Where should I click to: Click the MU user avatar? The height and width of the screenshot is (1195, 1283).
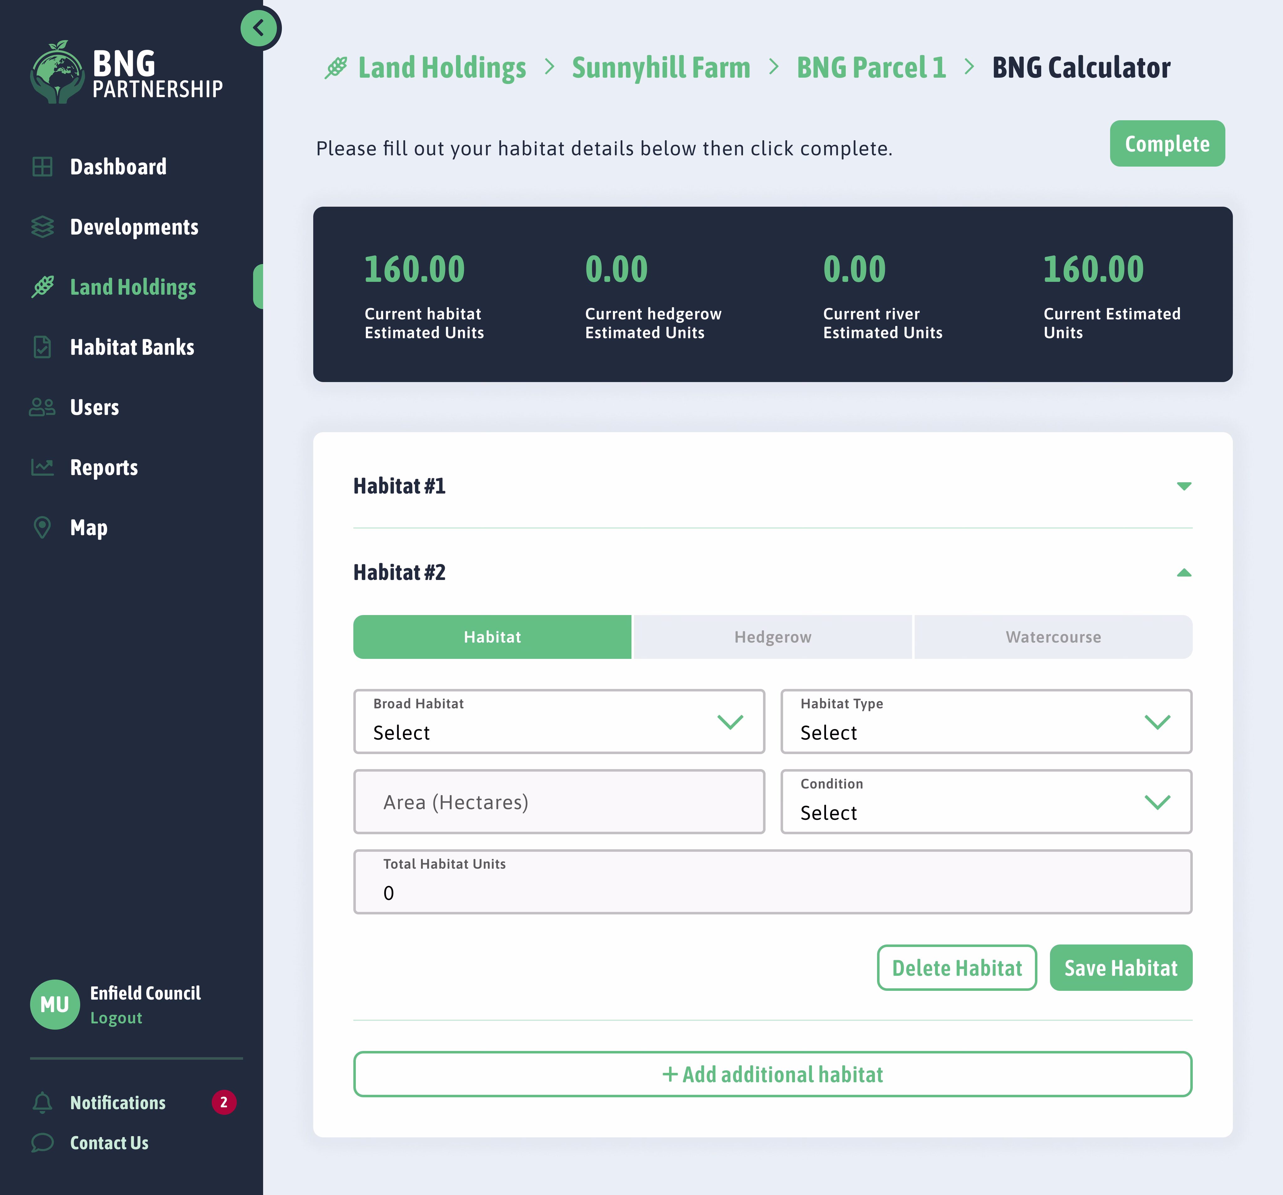55,1004
